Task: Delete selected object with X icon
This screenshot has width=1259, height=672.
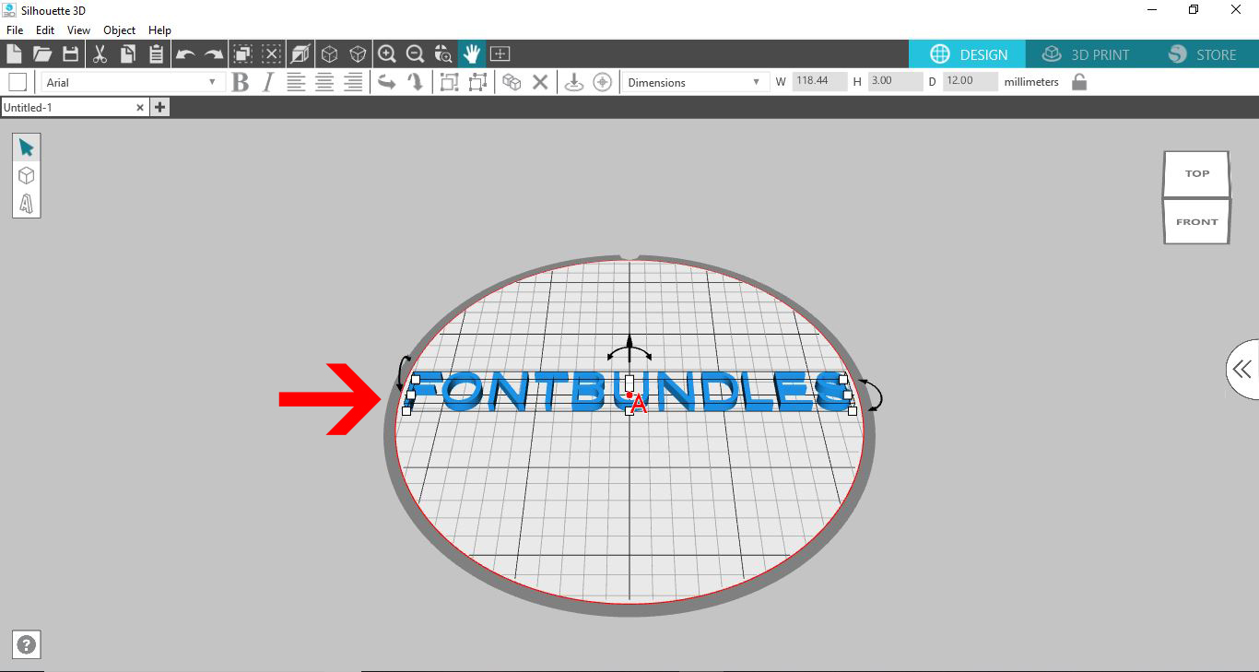Action: (540, 82)
